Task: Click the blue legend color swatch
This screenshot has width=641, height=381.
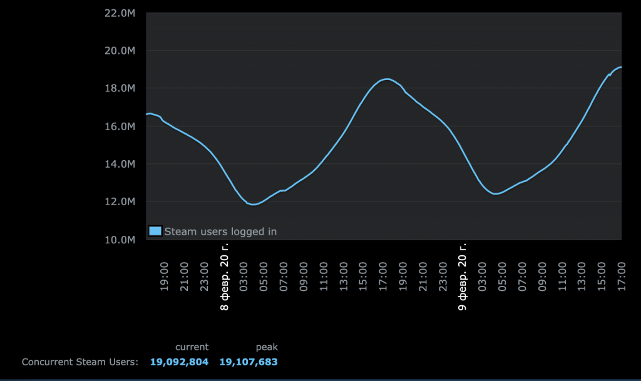Action: 155,231
